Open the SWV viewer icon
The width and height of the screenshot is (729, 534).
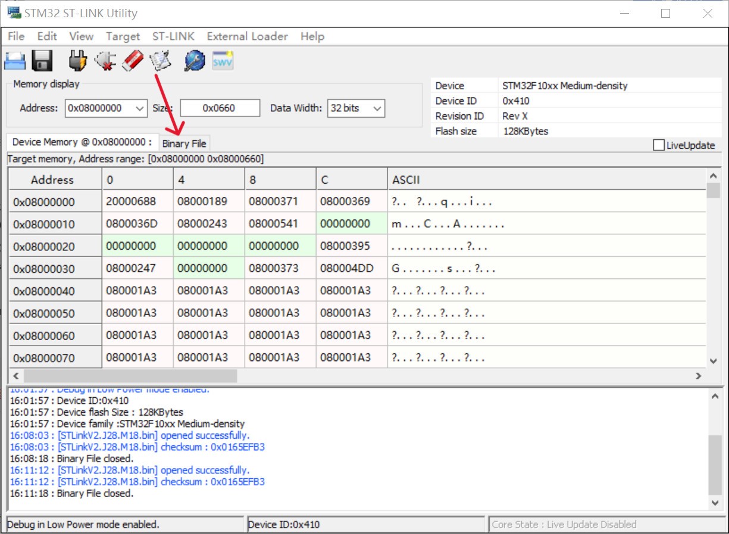point(223,61)
